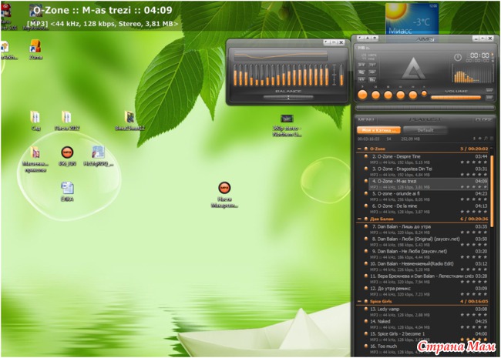The image size is (501, 358).
Task: Click CLOSE on the playlist panel
Action: 483,119
